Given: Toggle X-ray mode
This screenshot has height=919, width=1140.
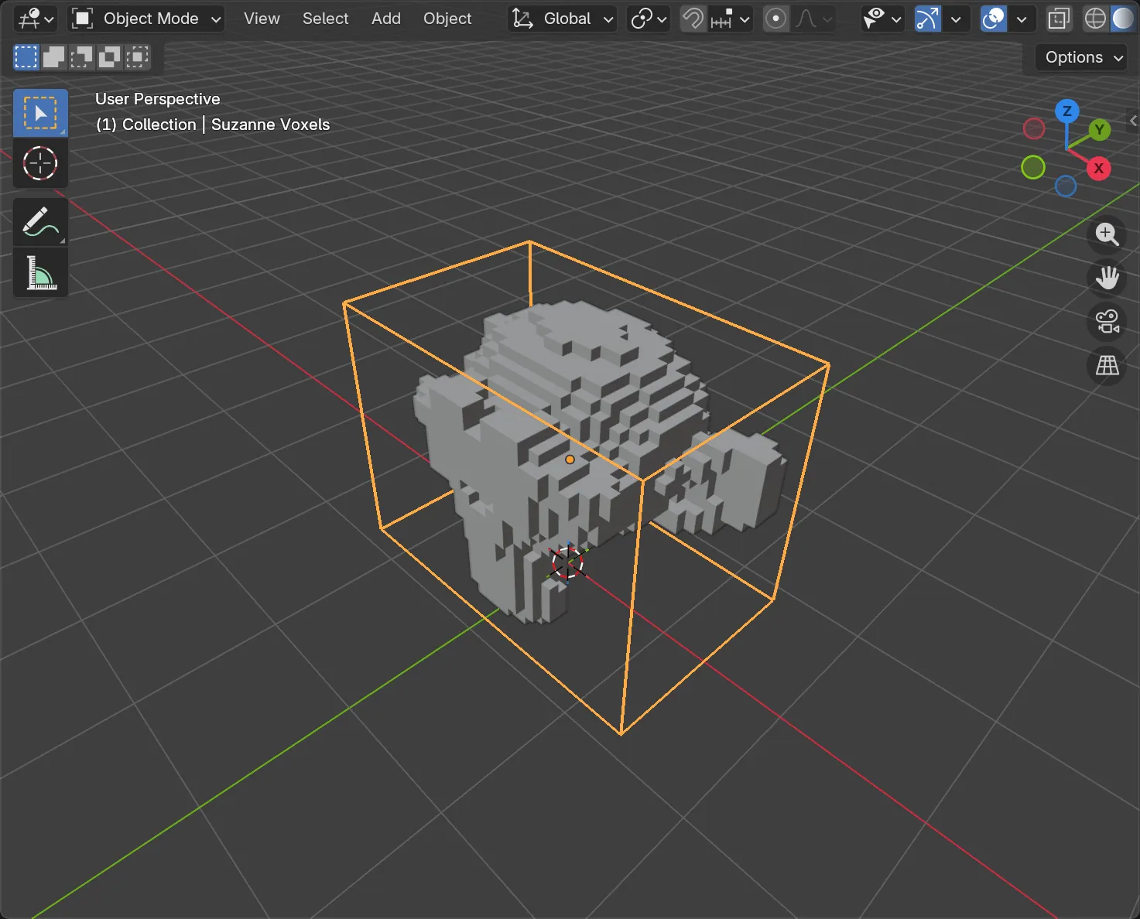Looking at the screenshot, I should (x=1058, y=19).
